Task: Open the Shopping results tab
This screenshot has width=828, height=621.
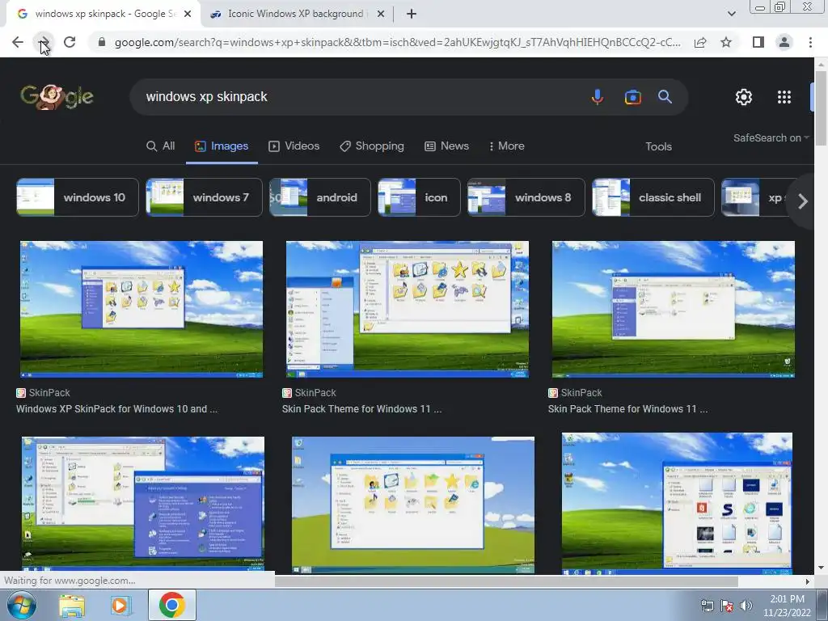Action: [372, 146]
